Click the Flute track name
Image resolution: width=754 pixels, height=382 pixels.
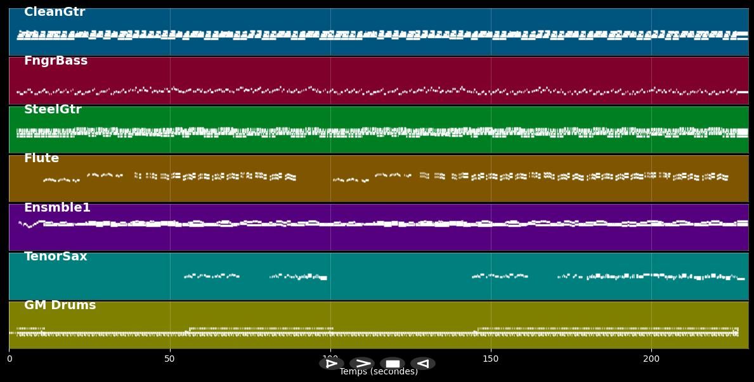pyautogui.click(x=41, y=158)
